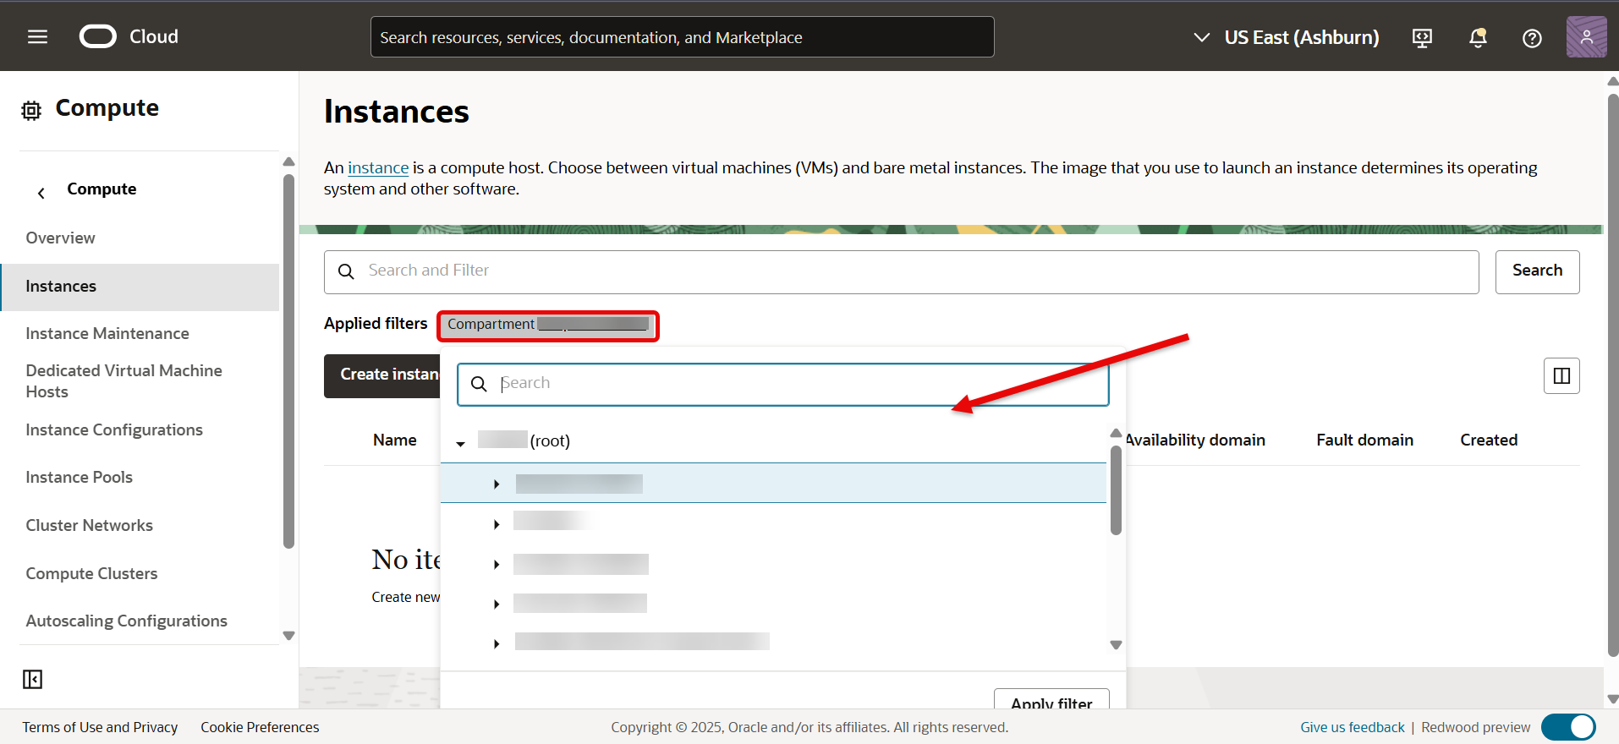Toggle the Redwood preview switch

(1567, 727)
